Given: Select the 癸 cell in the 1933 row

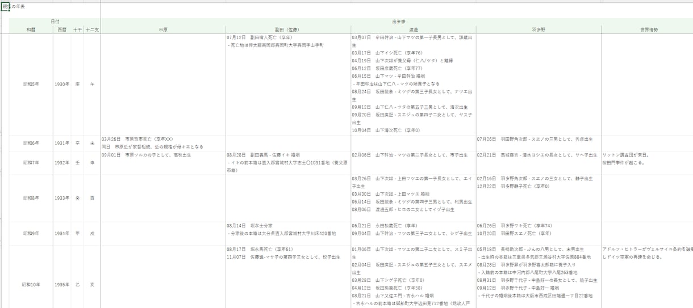Looking at the screenshot, I should pyautogui.click(x=77, y=198).
